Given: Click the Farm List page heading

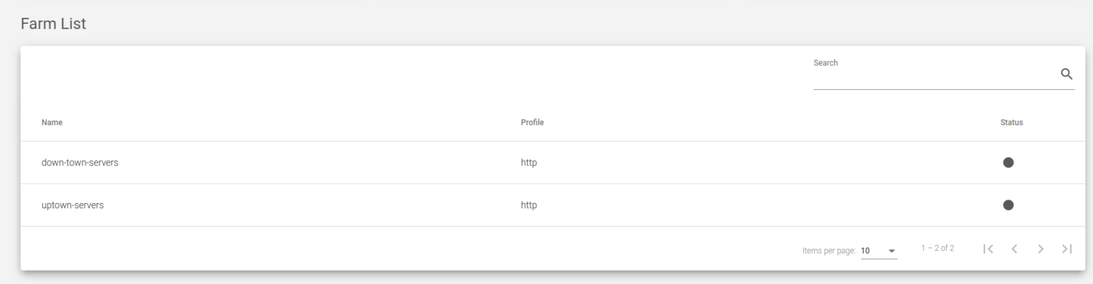Looking at the screenshot, I should (53, 24).
